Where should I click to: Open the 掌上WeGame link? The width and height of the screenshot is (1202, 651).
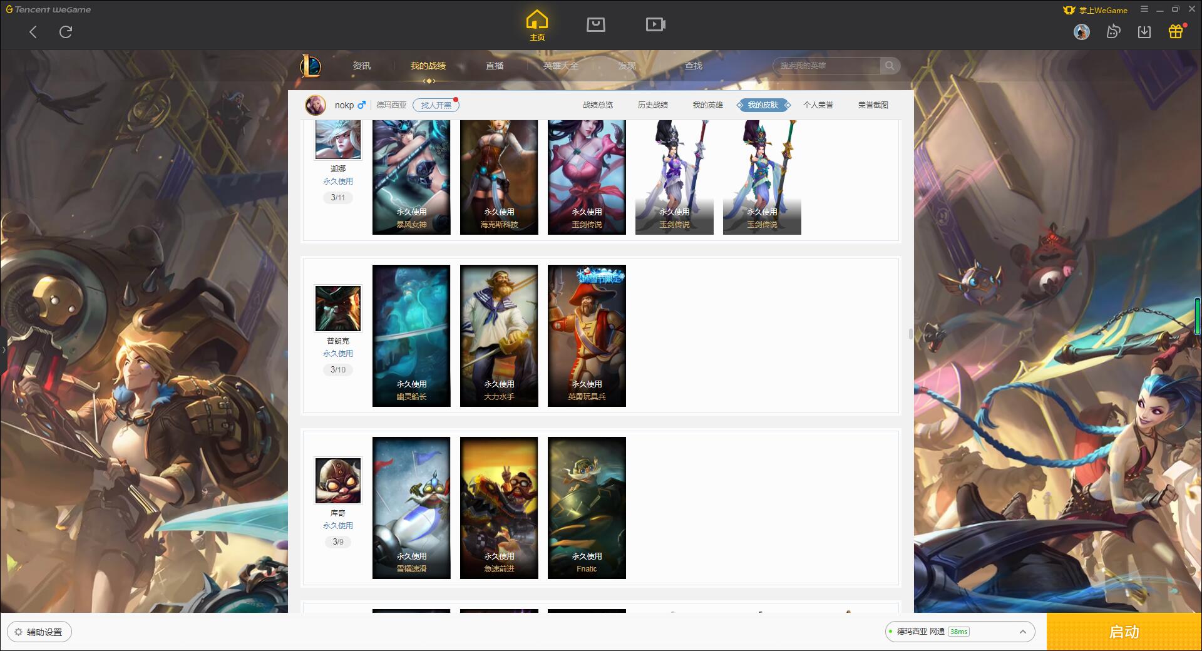pos(1096,10)
